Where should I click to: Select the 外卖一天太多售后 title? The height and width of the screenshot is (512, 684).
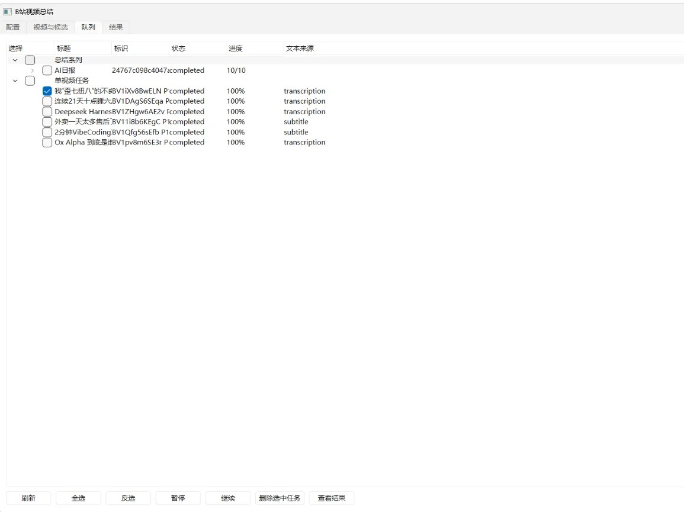(82, 122)
